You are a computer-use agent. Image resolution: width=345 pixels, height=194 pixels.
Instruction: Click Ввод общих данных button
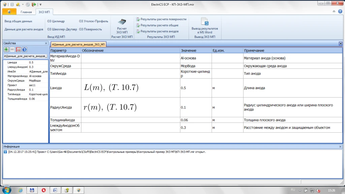coord(19,21)
